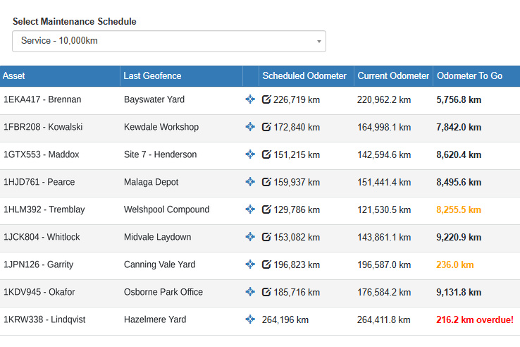This screenshot has width=520, height=347.
Task: Select asset 1JCK804 - Whitlock
Action: 42,238
